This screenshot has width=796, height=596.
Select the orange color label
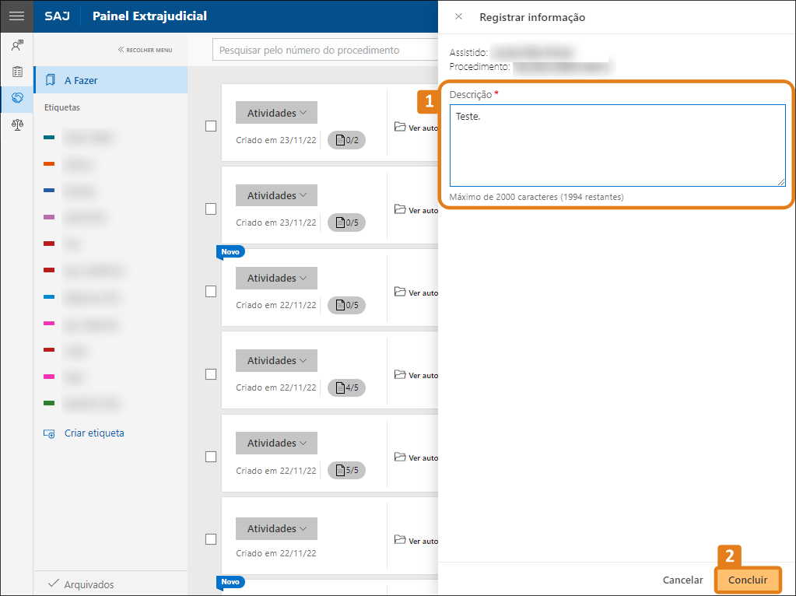49,164
